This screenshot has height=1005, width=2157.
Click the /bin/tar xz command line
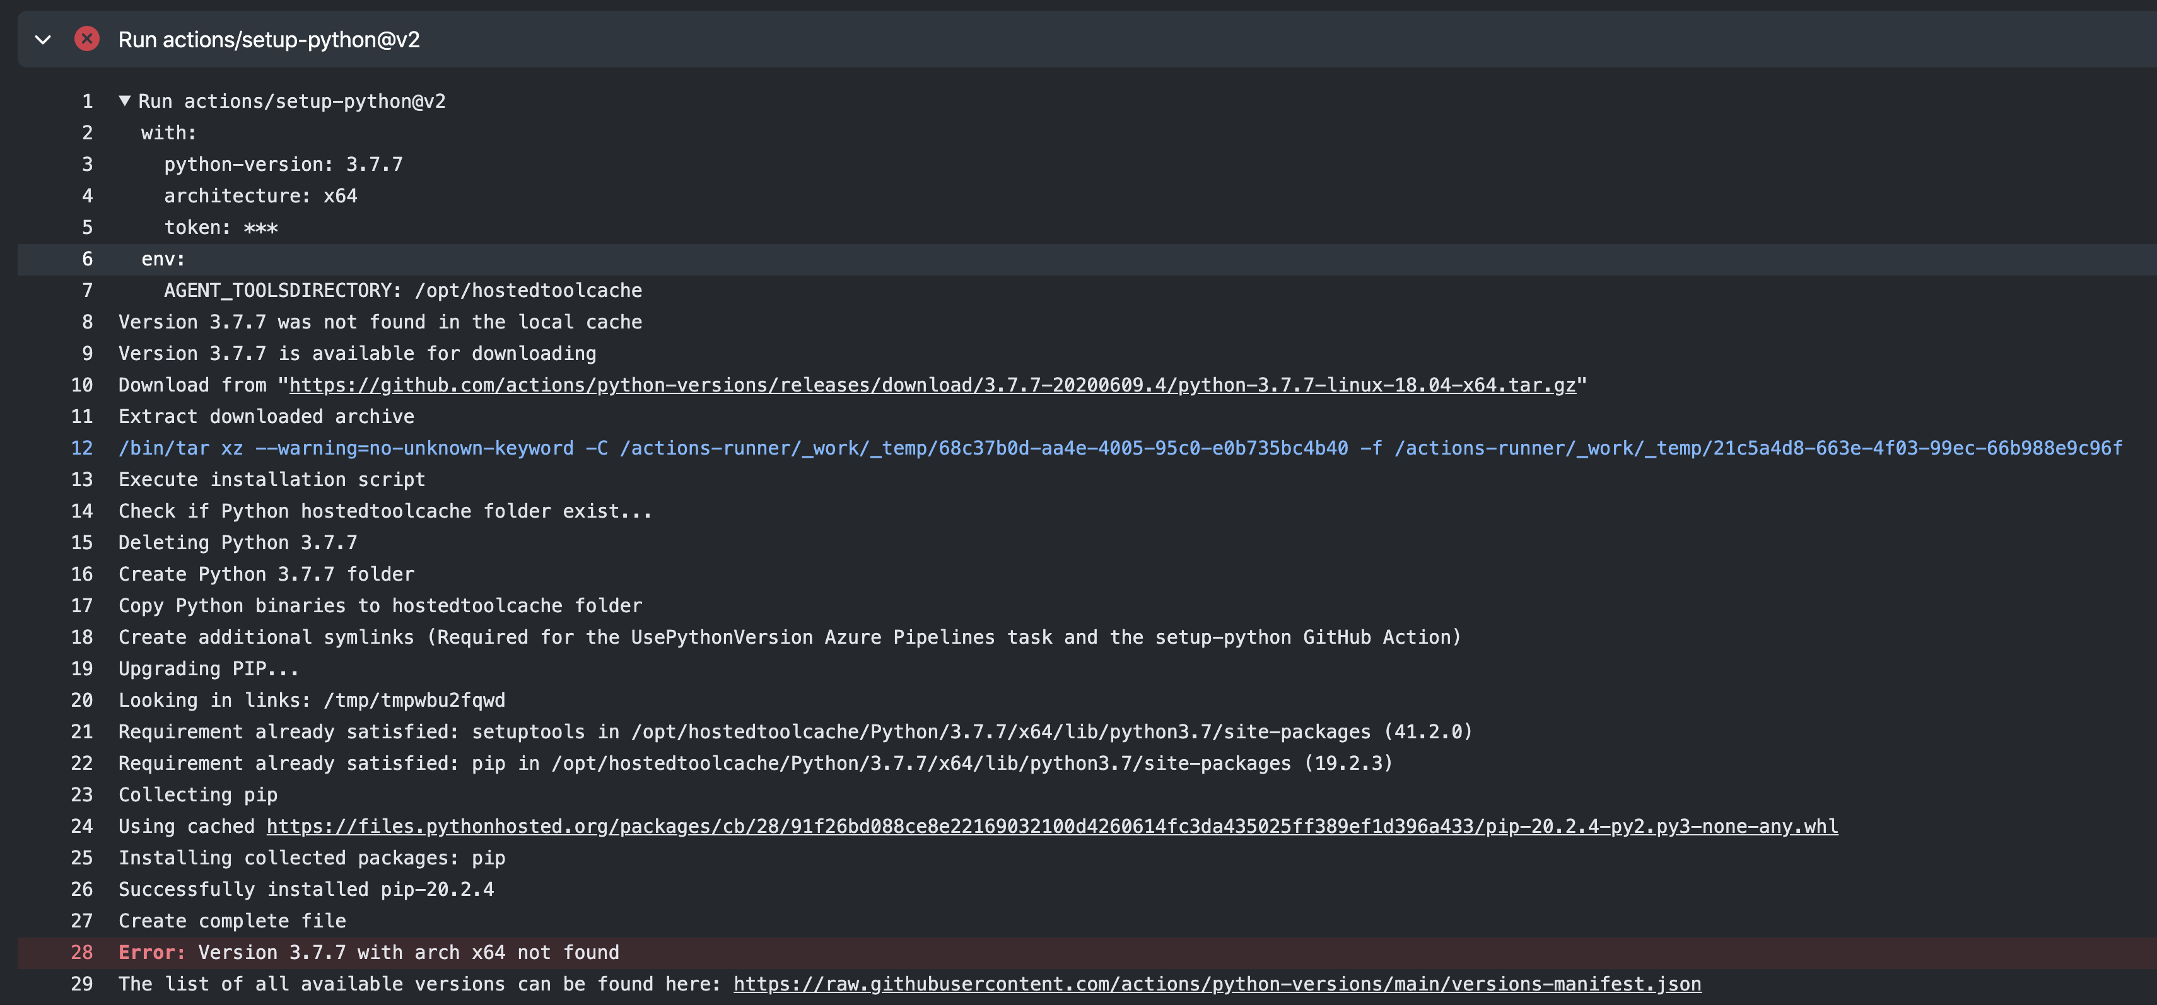click(1119, 448)
